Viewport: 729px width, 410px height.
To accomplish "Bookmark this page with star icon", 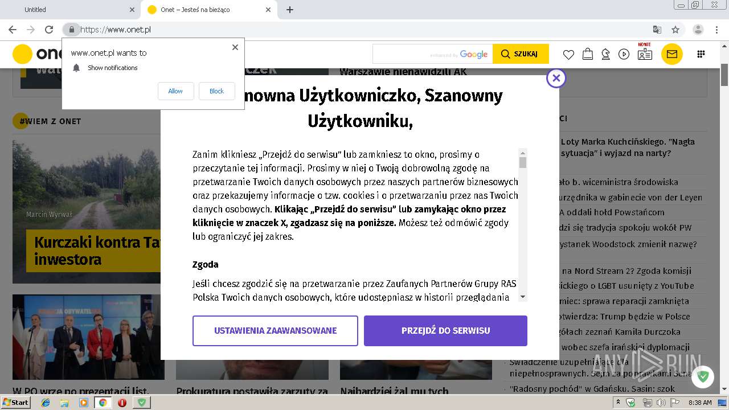I will 675,30.
